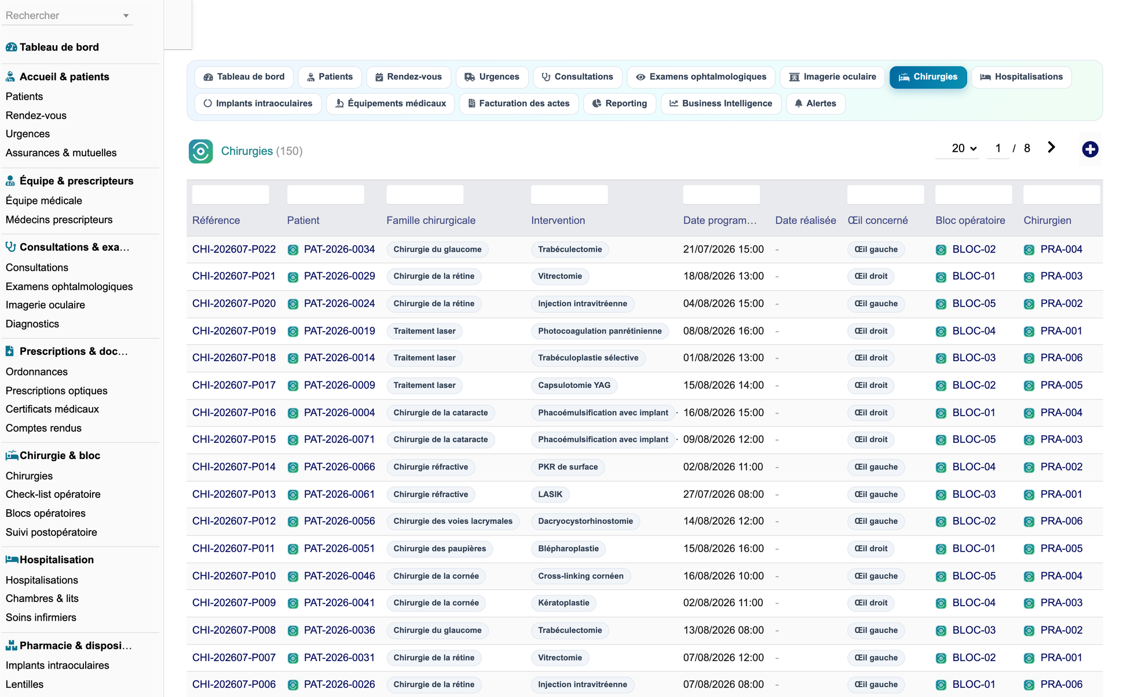Open Suivi postopératoire in sidebar
The image size is (1127, 697).
pos(51,532)
